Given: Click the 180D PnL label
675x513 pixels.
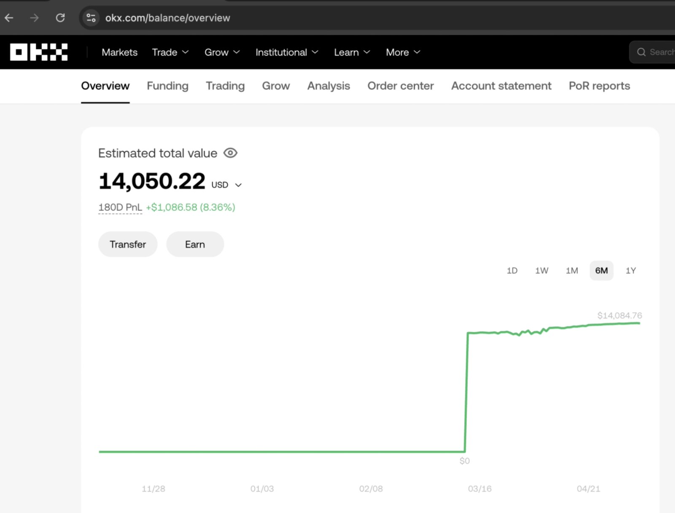Looking at the screenshot, I should point(120,207).
